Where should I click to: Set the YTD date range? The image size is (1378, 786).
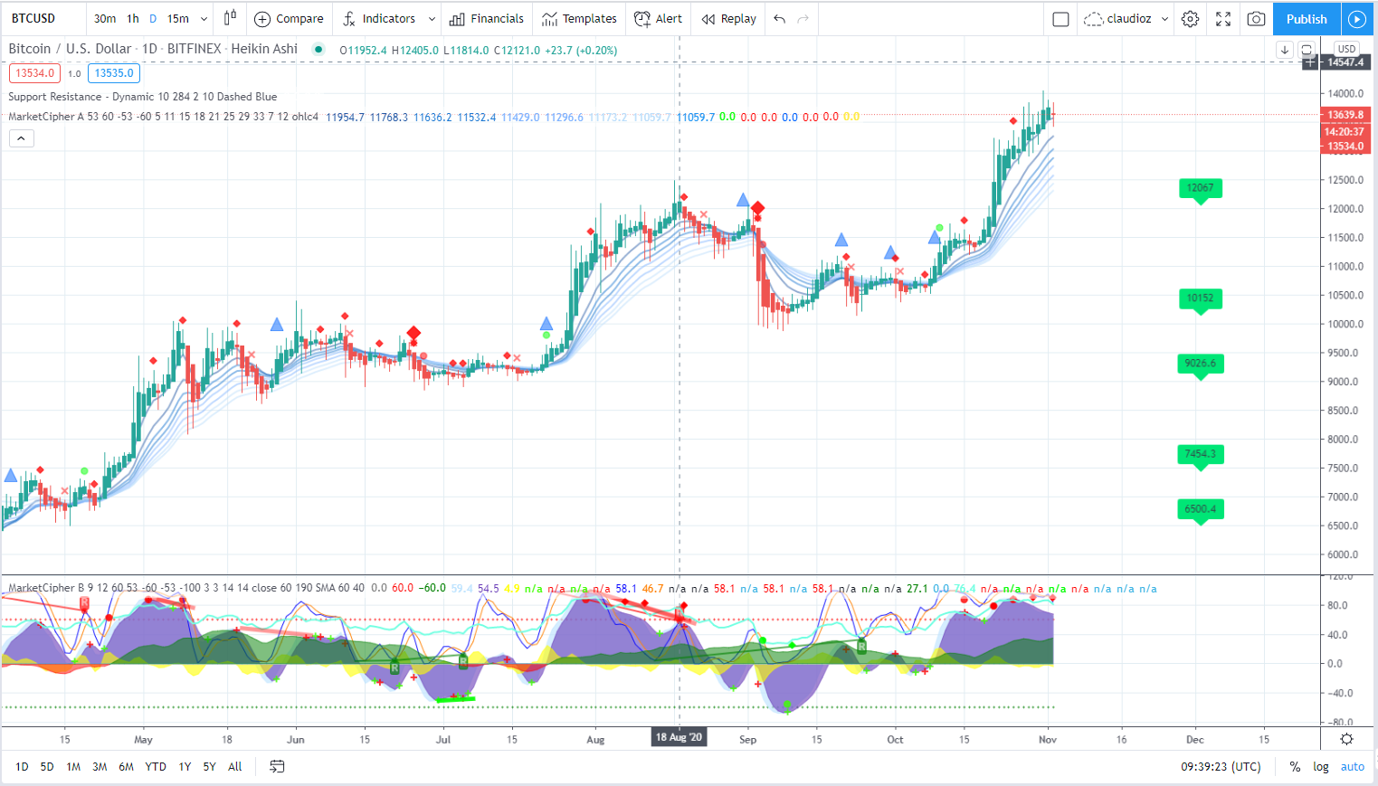[x=156, y=766]
